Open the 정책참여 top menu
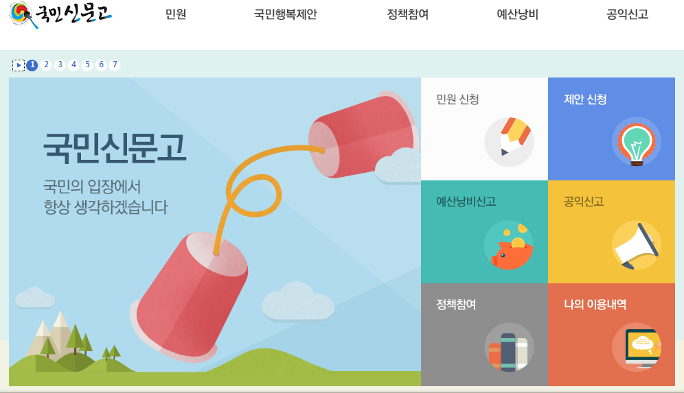 click(x=408, y=14)
